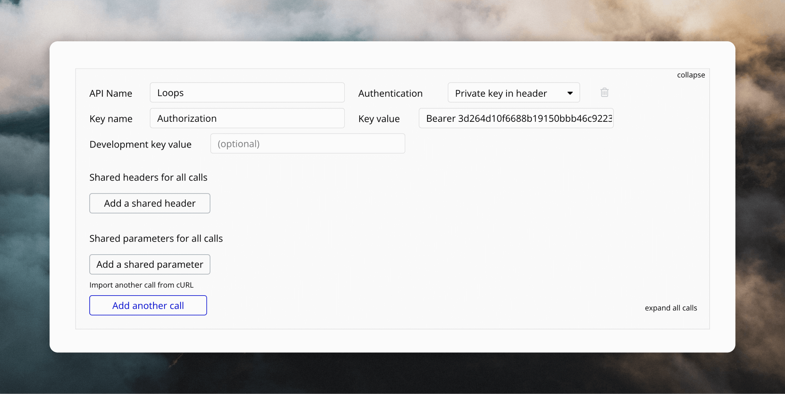
Task: Click Add a shared parameter button
Action: pos(150,265)
